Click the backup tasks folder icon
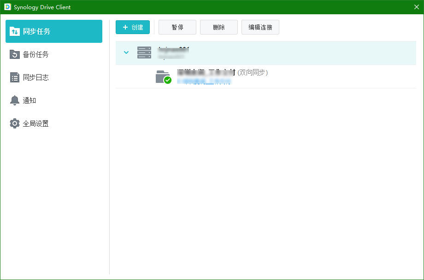 (x=15, y=54)
